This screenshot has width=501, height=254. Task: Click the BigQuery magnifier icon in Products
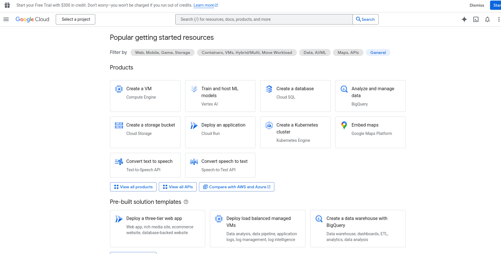(344, 89)
